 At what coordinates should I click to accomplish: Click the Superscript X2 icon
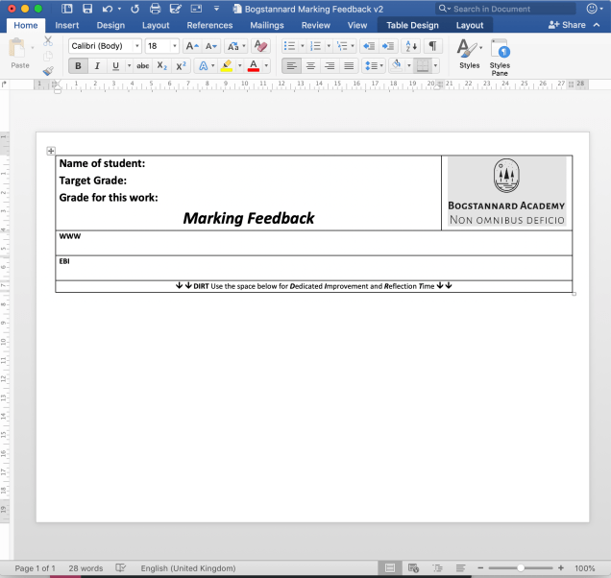pos(181,66)
